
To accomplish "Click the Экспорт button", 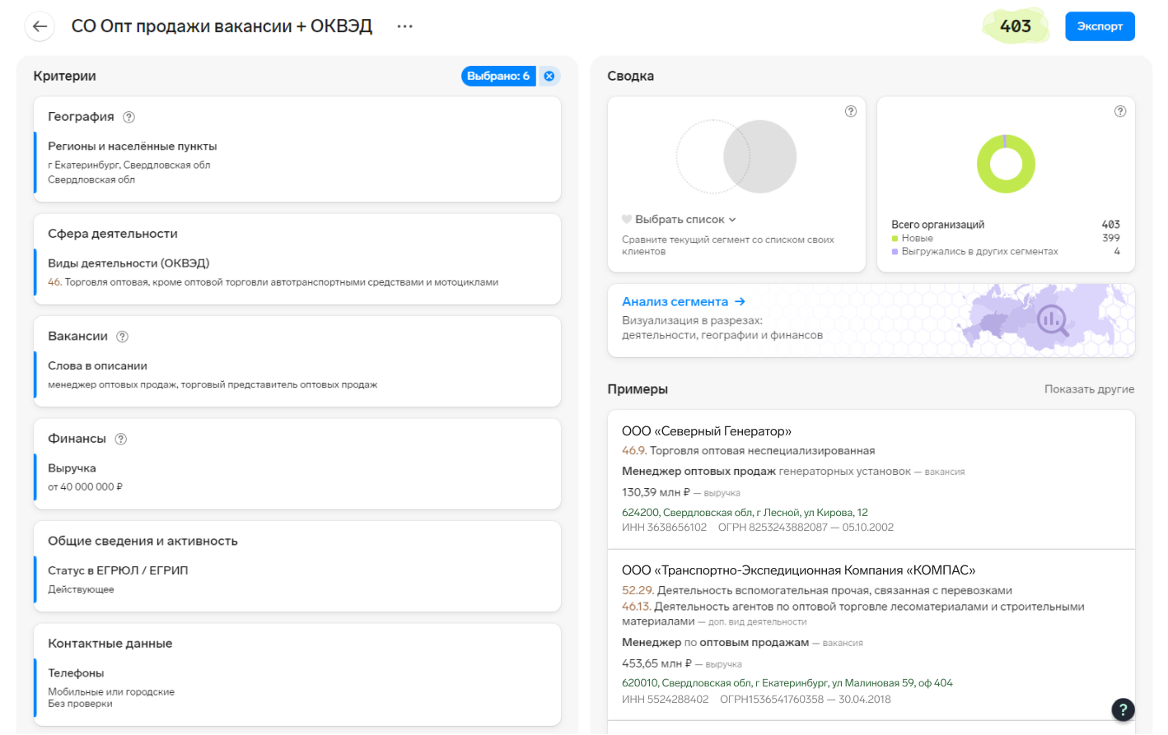I will tap(1100, 26).
